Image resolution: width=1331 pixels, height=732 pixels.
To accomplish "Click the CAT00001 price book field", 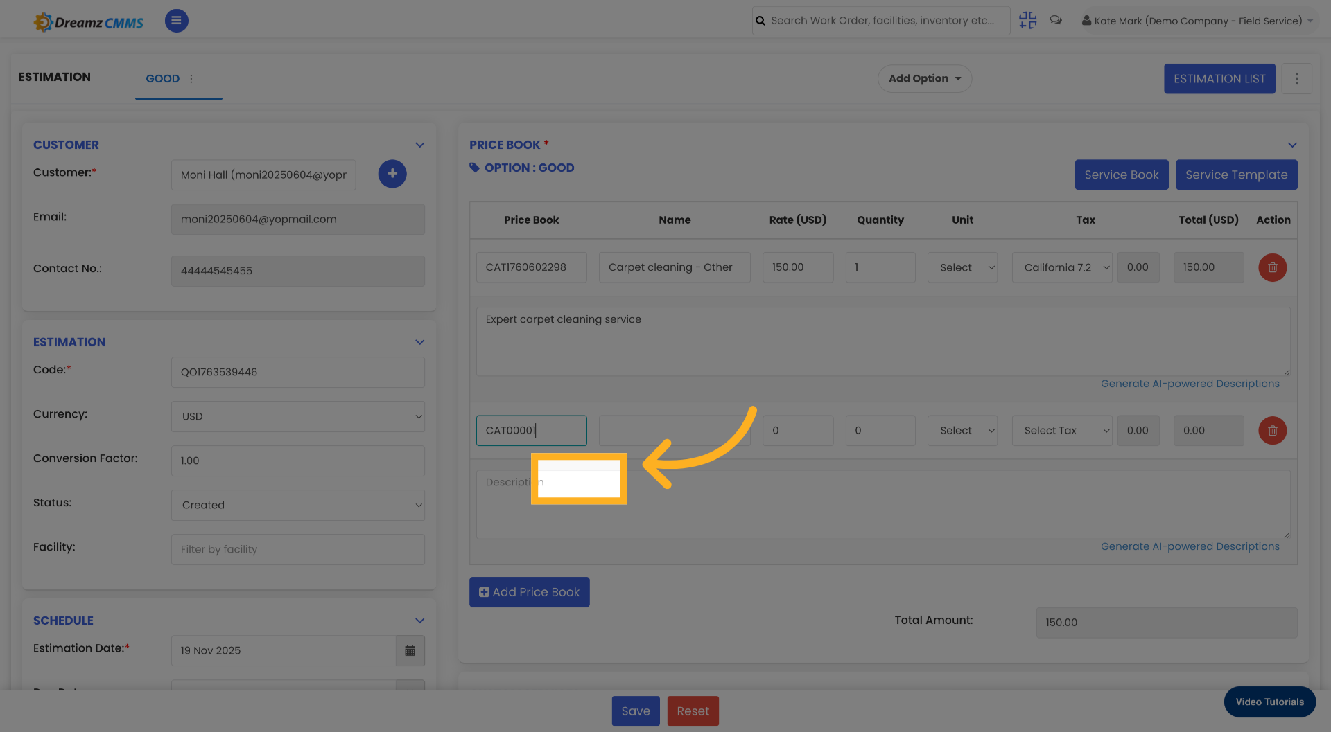I will (531, 431).
